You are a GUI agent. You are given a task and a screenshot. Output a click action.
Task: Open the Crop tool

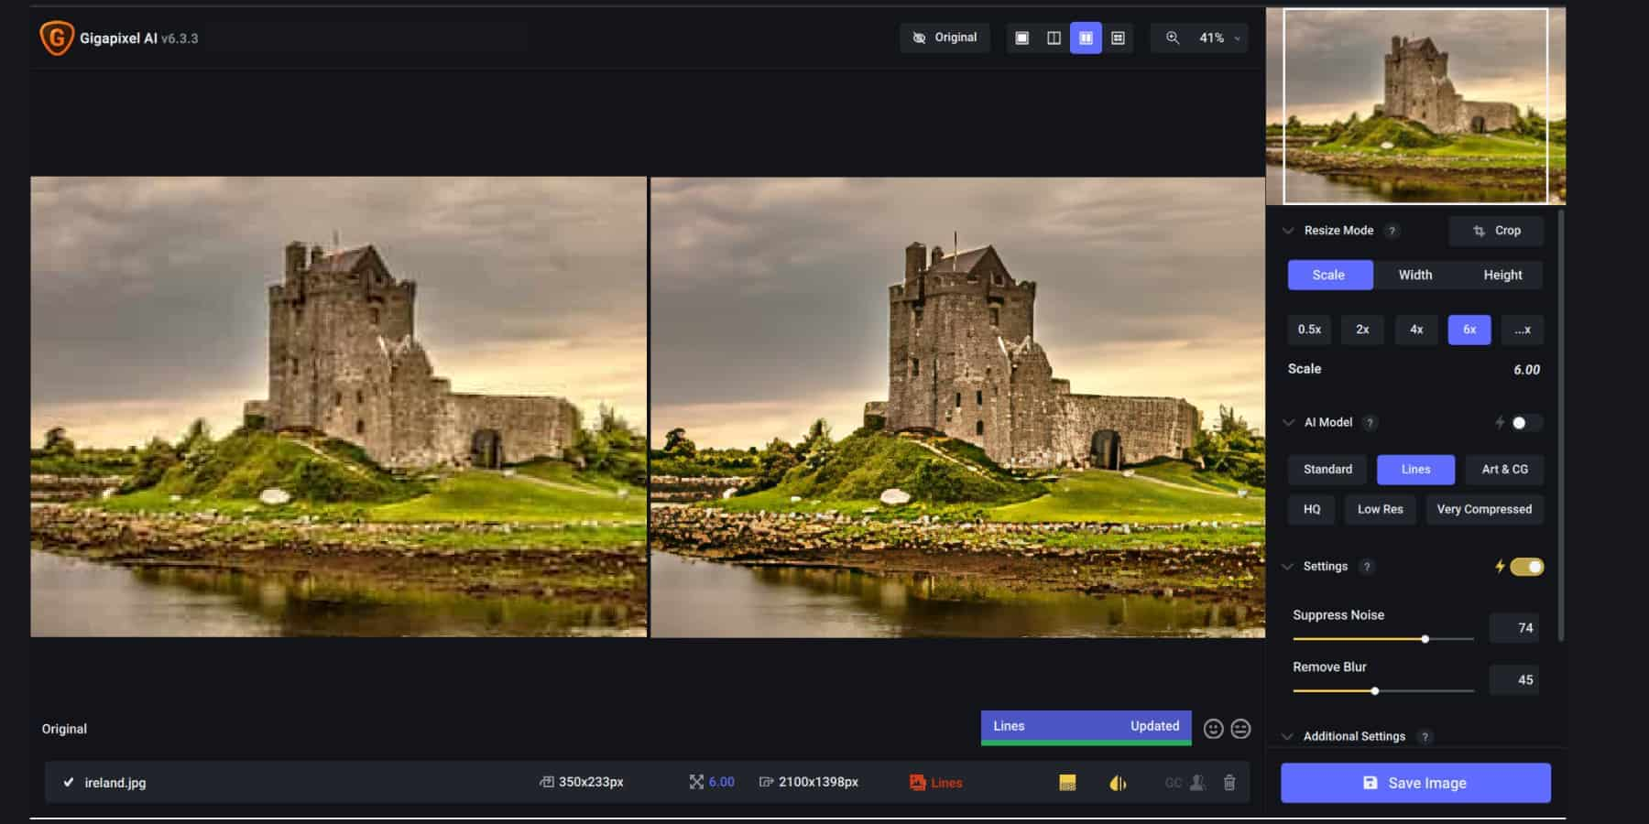[x=1496, y=231]
